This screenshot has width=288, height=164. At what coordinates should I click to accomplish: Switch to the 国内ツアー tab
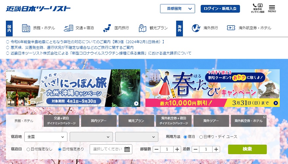click(x=99, y=121)
